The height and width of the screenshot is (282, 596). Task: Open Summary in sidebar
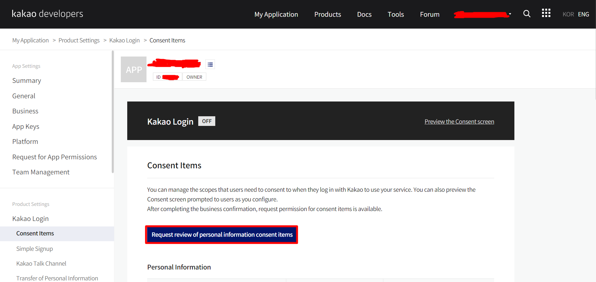point(27,81)
